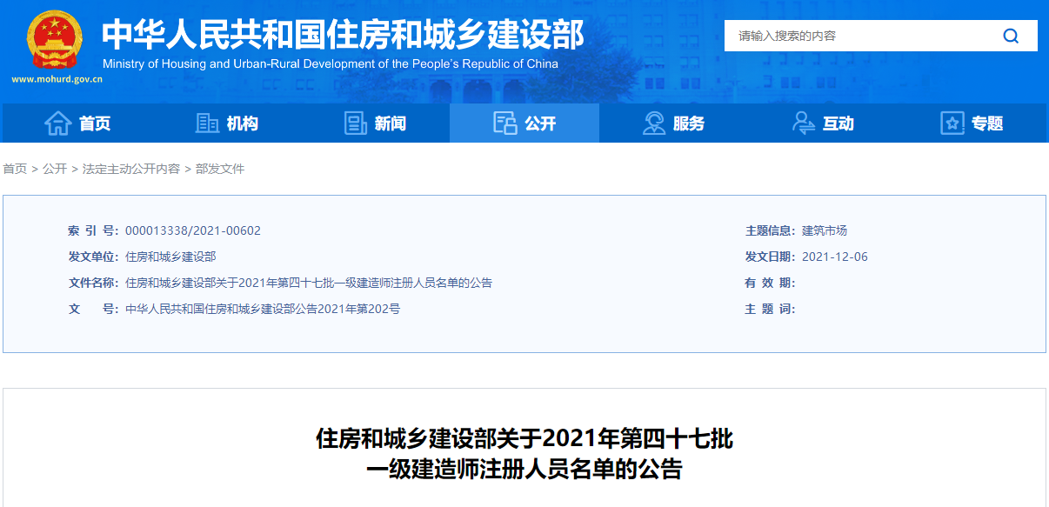This screenshot has height=507, width=1049.
Task: Open the 机构 navigation tab
Action: pos(243,123)
